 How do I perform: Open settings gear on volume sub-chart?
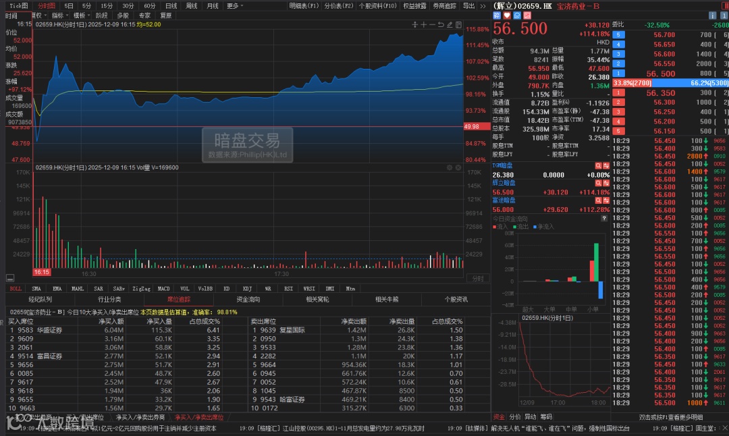(x=450, y=167)
